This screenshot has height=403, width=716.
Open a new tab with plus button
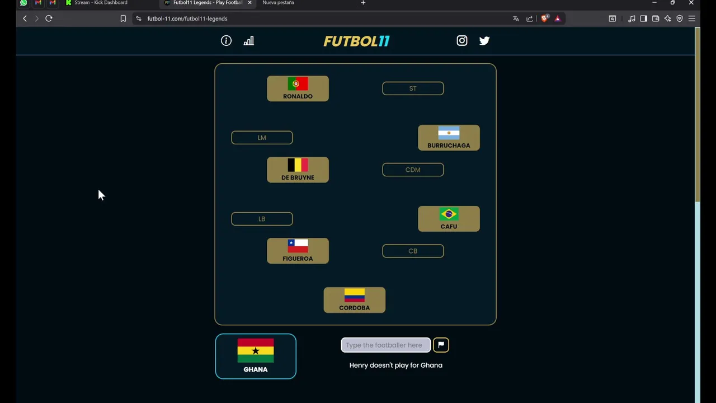click(x=363, y=3)
